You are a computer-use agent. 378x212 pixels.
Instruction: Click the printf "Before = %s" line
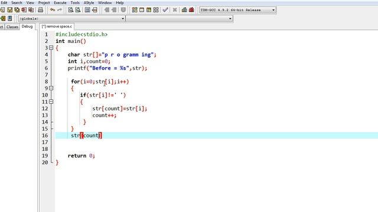tap(107, 68)
